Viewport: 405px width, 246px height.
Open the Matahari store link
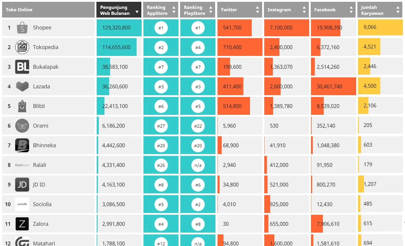[44, 243]
